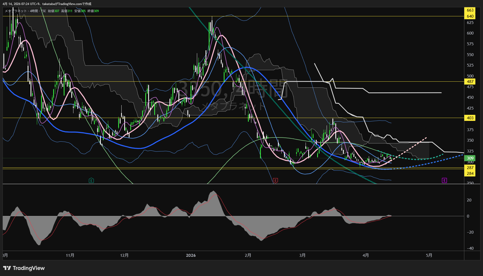Click the red earnings E marker

click(x=275, y=180)
